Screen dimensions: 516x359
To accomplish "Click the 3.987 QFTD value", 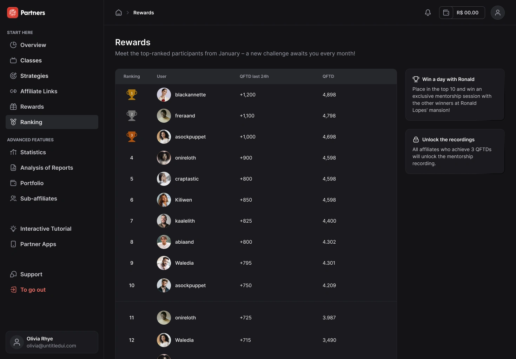I will pyautogui.click(x=329, y=318).
